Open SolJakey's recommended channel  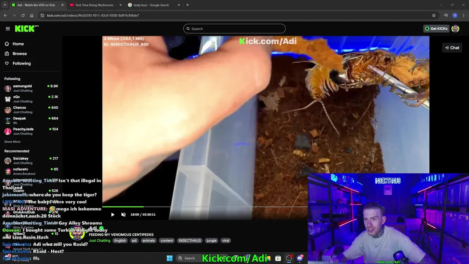point(31,161)
